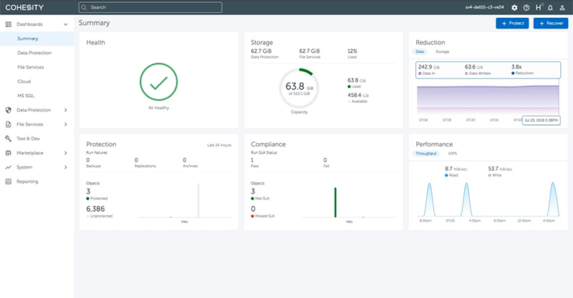This screenshot has height=298, width=573.
Task: Click cluster name sv4-dell55-c3-ve04
Action: coord(485,7)
